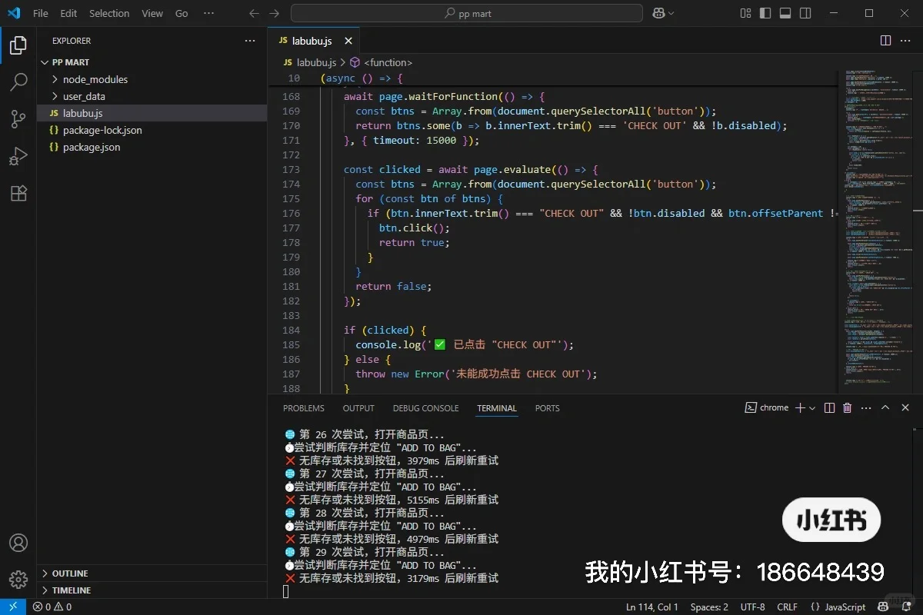Image resolution: width=923 pixels, height=615 pixels.
Task: Switch to the DEBUG CONSOLE tab
Action: [425, 408]
